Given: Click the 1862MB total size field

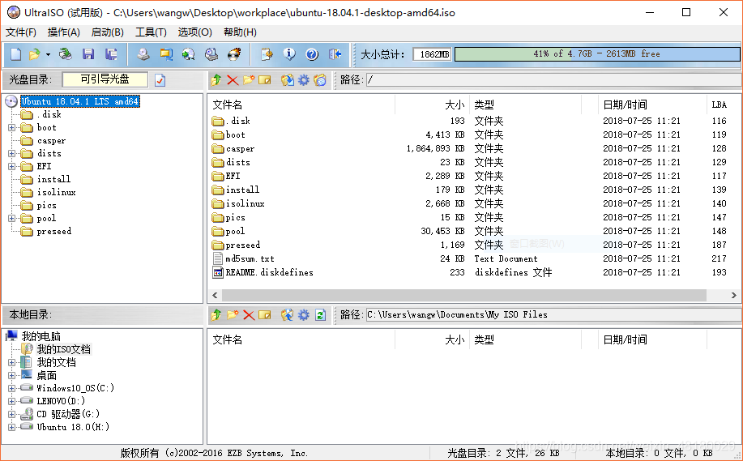Looking at the screenshot, I should coord(432,54).
